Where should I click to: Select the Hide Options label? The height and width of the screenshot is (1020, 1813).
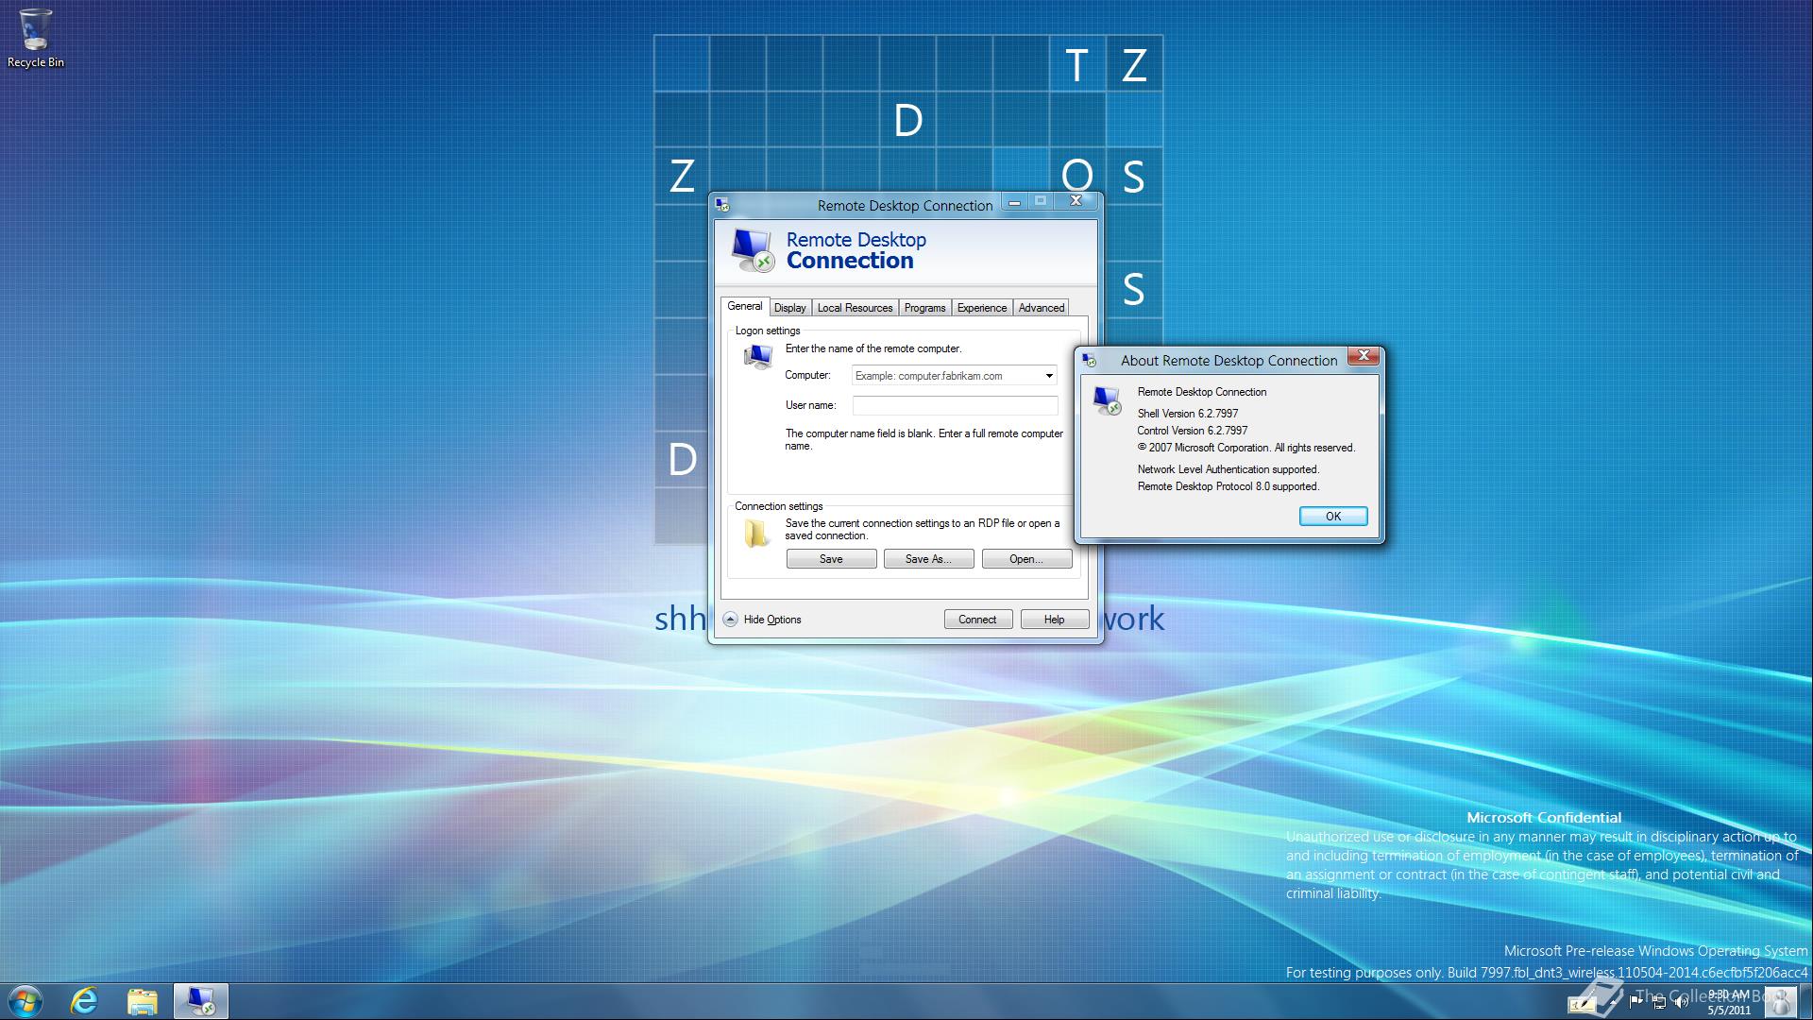[x=772, y=620]
